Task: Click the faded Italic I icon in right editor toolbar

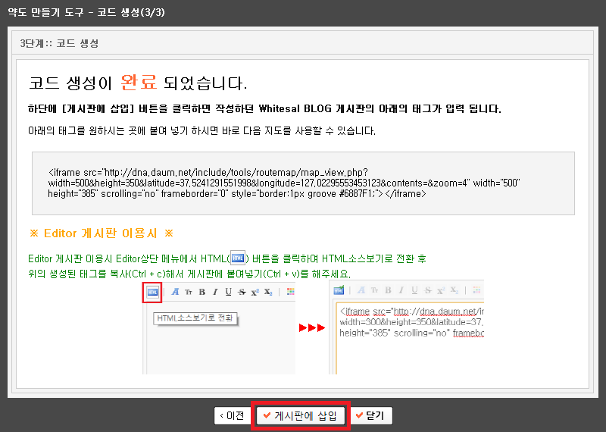Action: coord(401,290)
